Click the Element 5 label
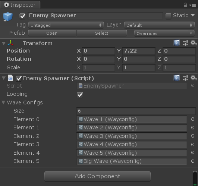Screen dimensions: 198x186 point(26,161)
